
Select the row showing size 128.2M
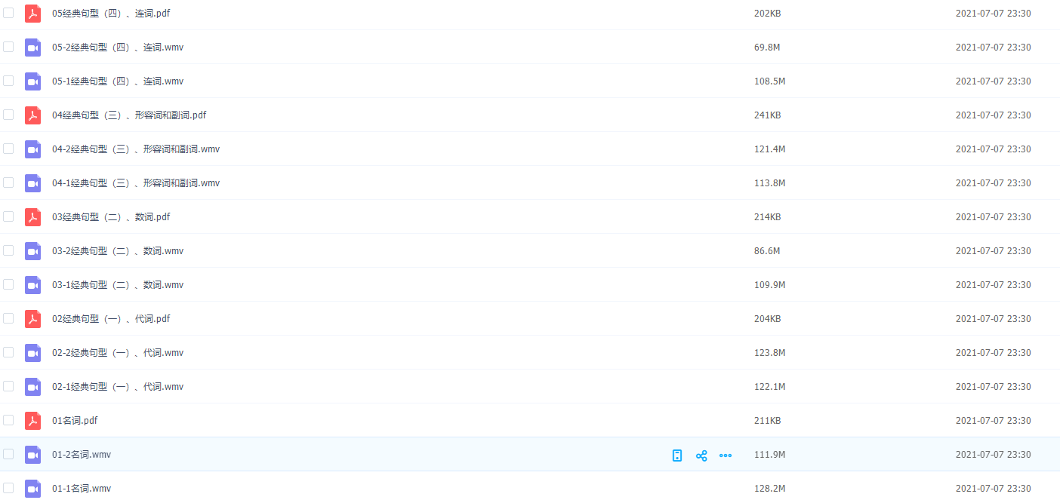coord(769,489)
